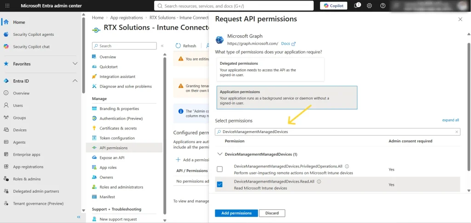
Task: Click the App registrations breadcrumb link
Action: (x=126, y=18)
